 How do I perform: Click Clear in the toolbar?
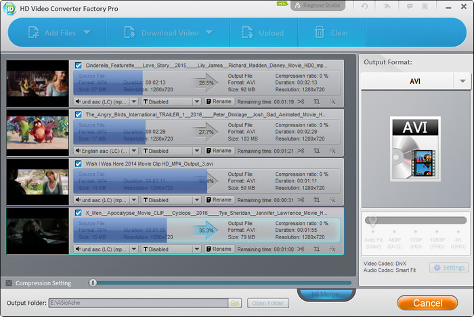coord(339,32)
